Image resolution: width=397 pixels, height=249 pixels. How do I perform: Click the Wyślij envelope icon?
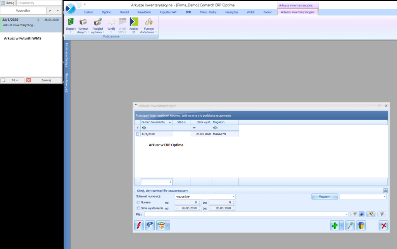(111, 22)
